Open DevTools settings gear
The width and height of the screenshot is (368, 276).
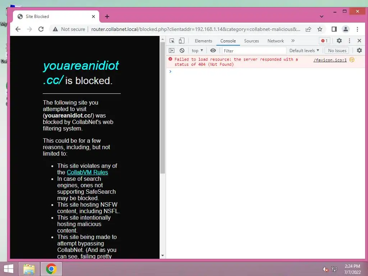coord(339,41)
